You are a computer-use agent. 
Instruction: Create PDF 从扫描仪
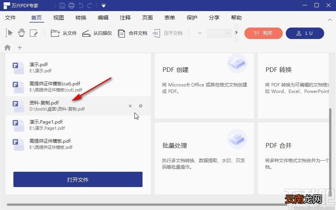[97, 33]
